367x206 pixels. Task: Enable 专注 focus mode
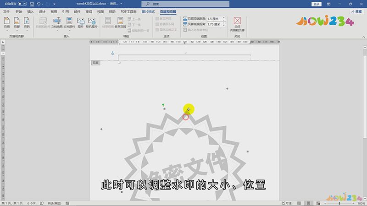[287, 203]
